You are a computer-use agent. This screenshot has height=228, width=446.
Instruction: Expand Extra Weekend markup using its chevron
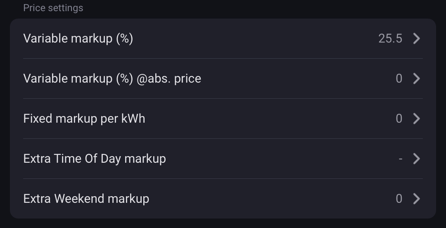(x=416, y=199)
